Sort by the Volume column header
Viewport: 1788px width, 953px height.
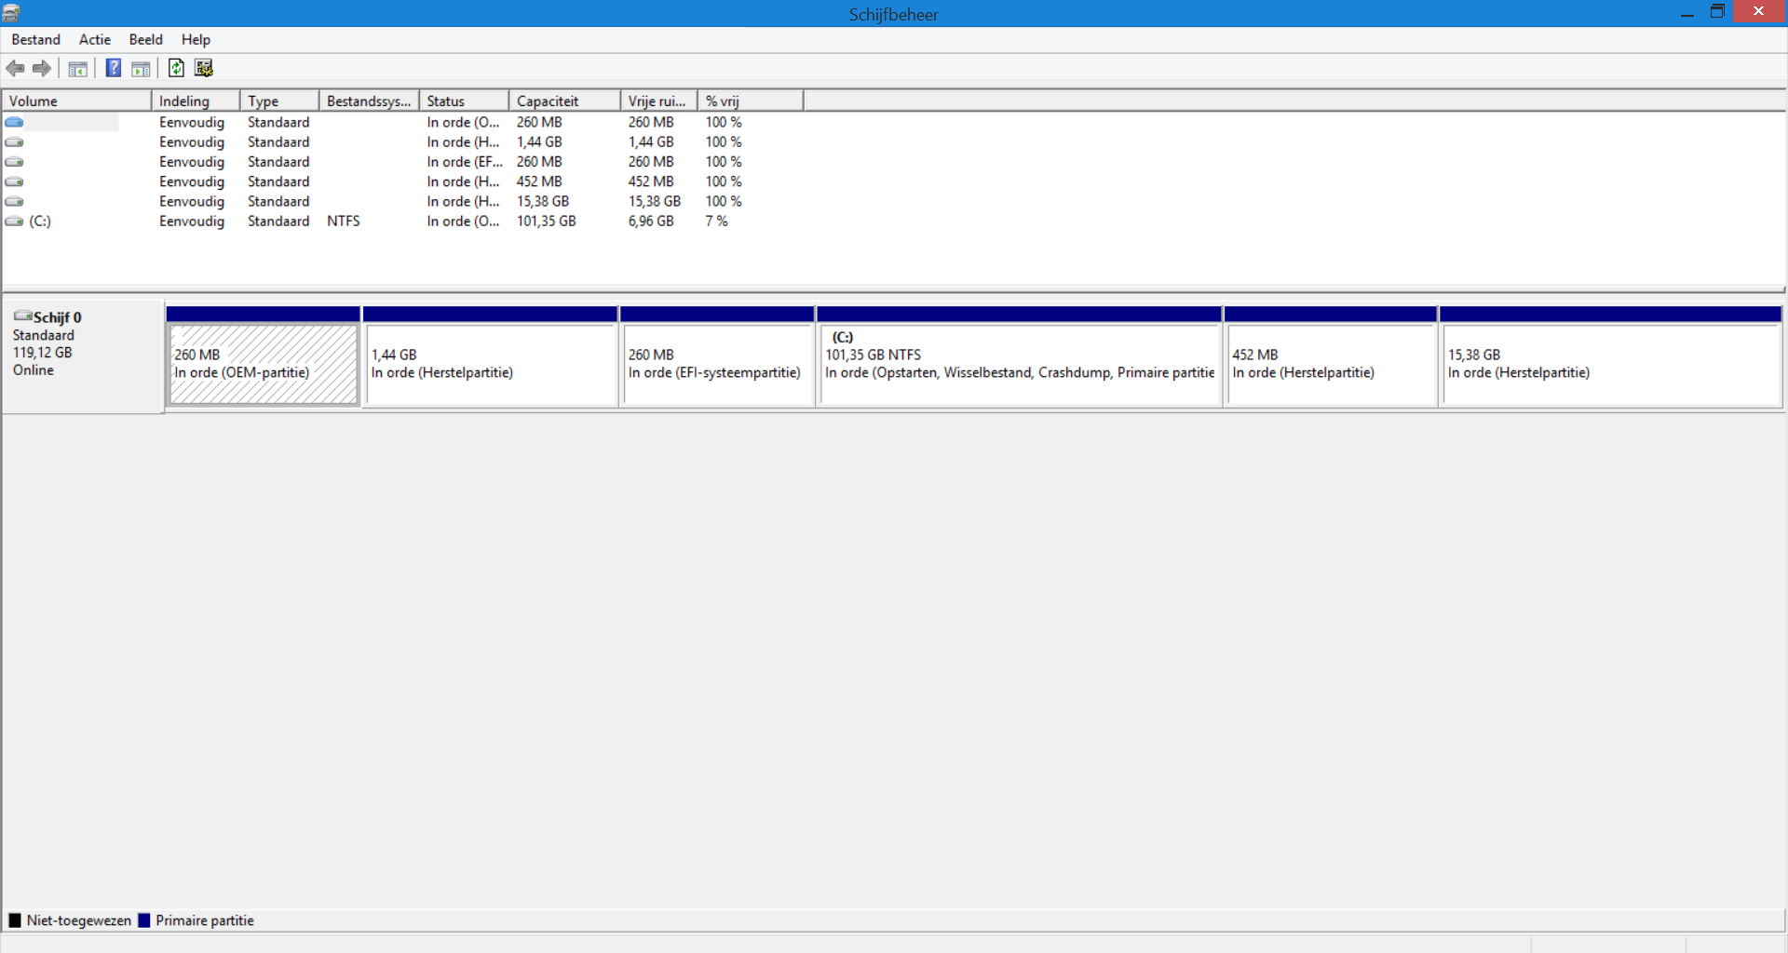coord(77,101)
